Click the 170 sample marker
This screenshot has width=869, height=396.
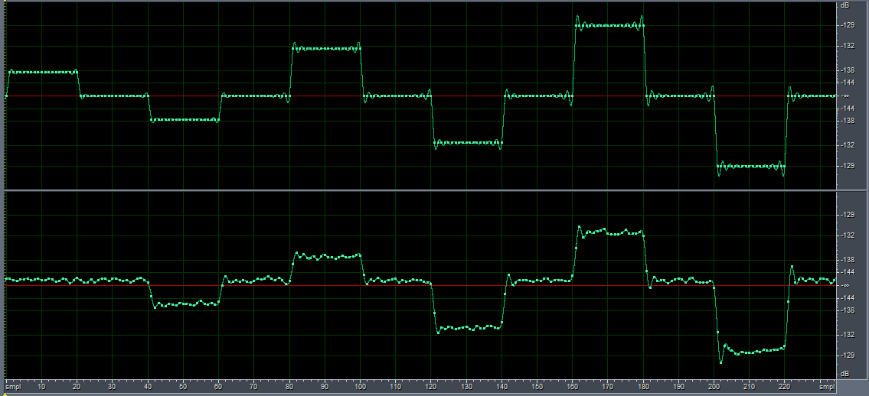coord(609,387)
